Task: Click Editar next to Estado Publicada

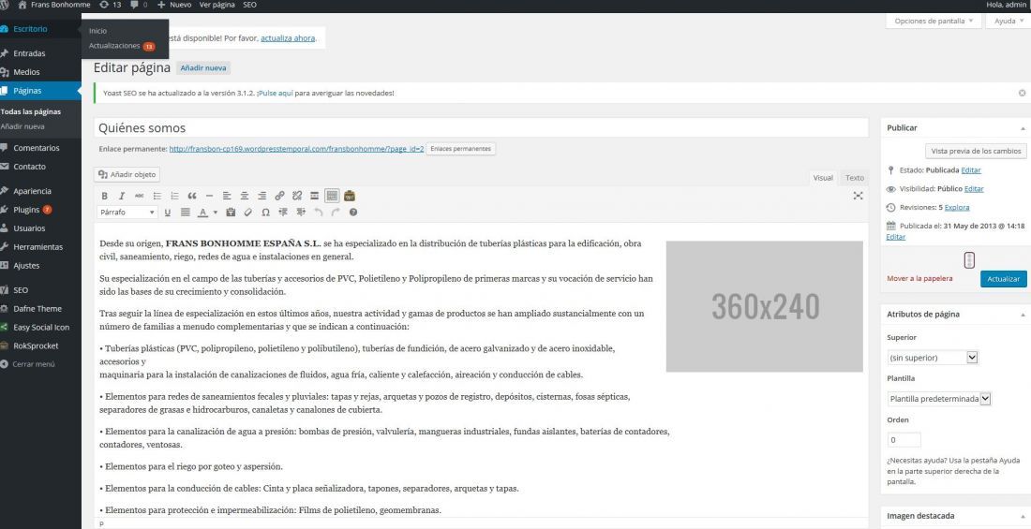Action: (970, 170)
